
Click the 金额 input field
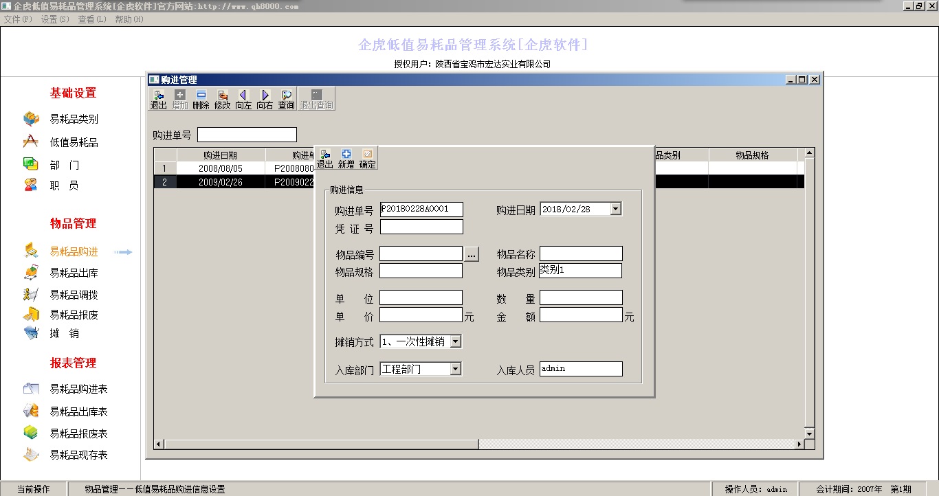[581, 315]
